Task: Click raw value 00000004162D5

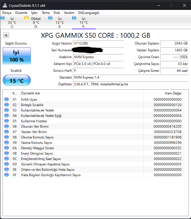Action: pos(167,127)
